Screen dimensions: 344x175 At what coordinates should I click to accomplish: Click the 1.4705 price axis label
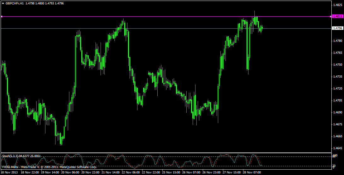338,100
